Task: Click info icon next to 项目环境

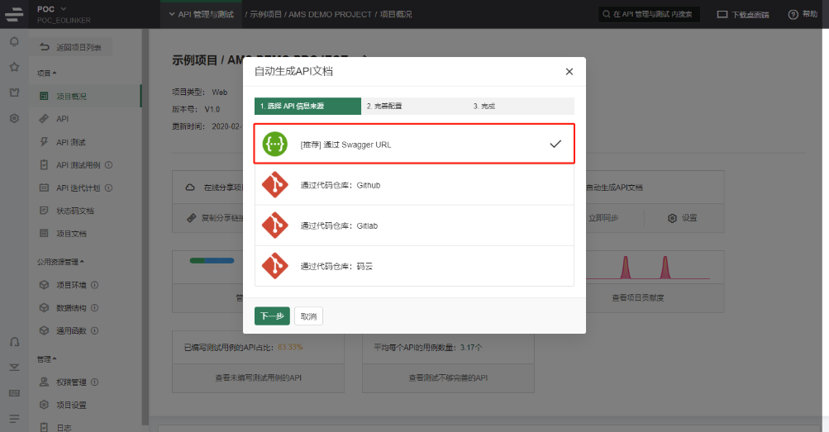Action: click(x=95, y=285)
